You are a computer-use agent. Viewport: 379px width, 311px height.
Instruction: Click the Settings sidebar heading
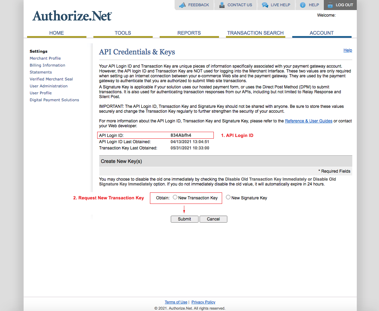coord(39,51)
